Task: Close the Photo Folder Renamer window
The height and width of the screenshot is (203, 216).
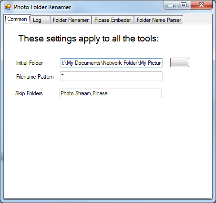Action: click(x=201, y=5)
